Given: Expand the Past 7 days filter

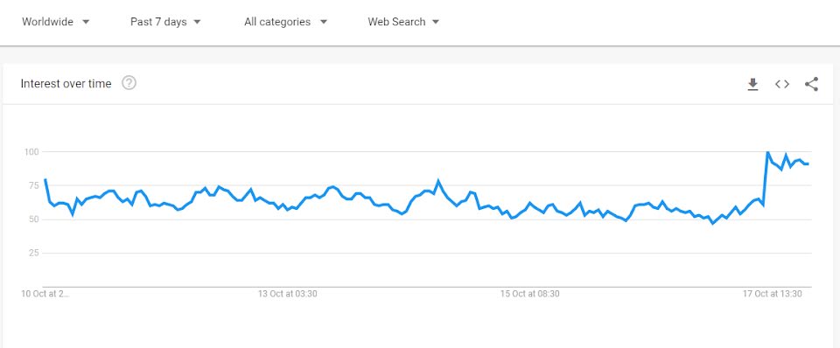Looking at the screenshot, I should pos(165,22).
